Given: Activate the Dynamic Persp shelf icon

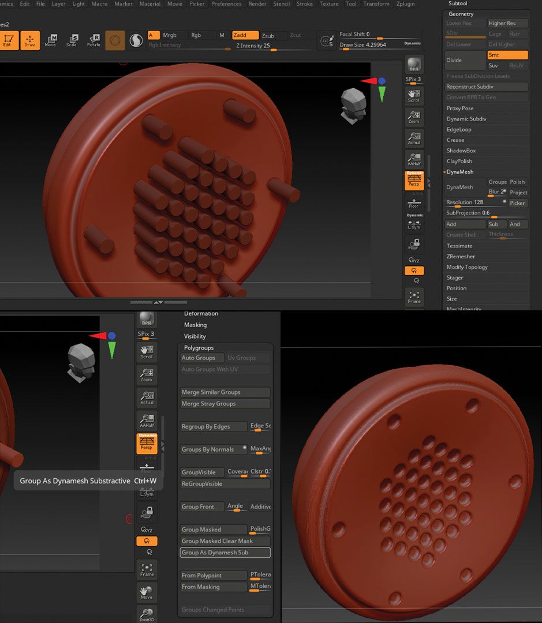Looking at the screenshot, I should (x=413, y=181).
